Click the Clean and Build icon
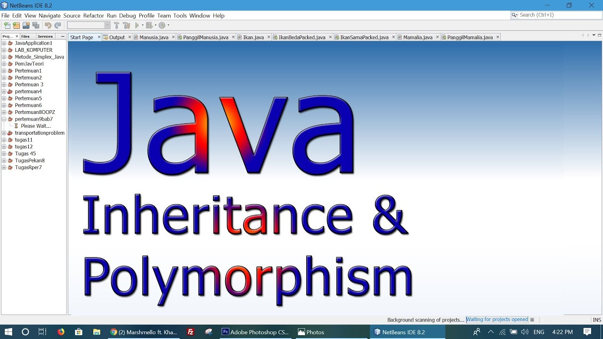This screenshot has height=339, width=603. [127, 25]
